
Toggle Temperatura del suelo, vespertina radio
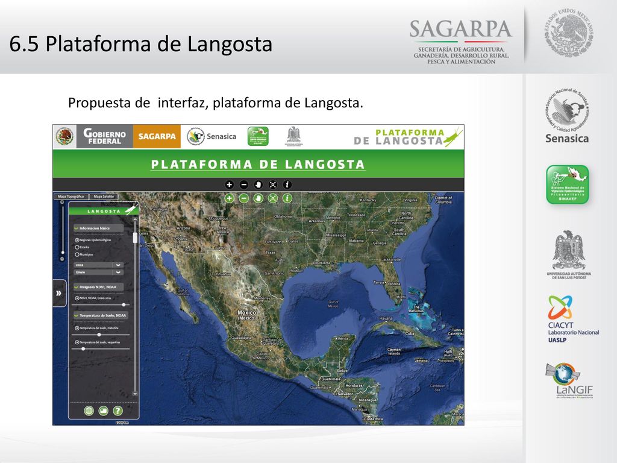pos(77,342)
